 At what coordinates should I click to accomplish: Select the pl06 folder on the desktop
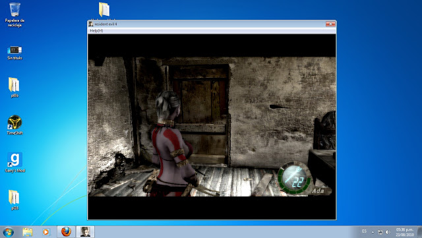point(15,200)
